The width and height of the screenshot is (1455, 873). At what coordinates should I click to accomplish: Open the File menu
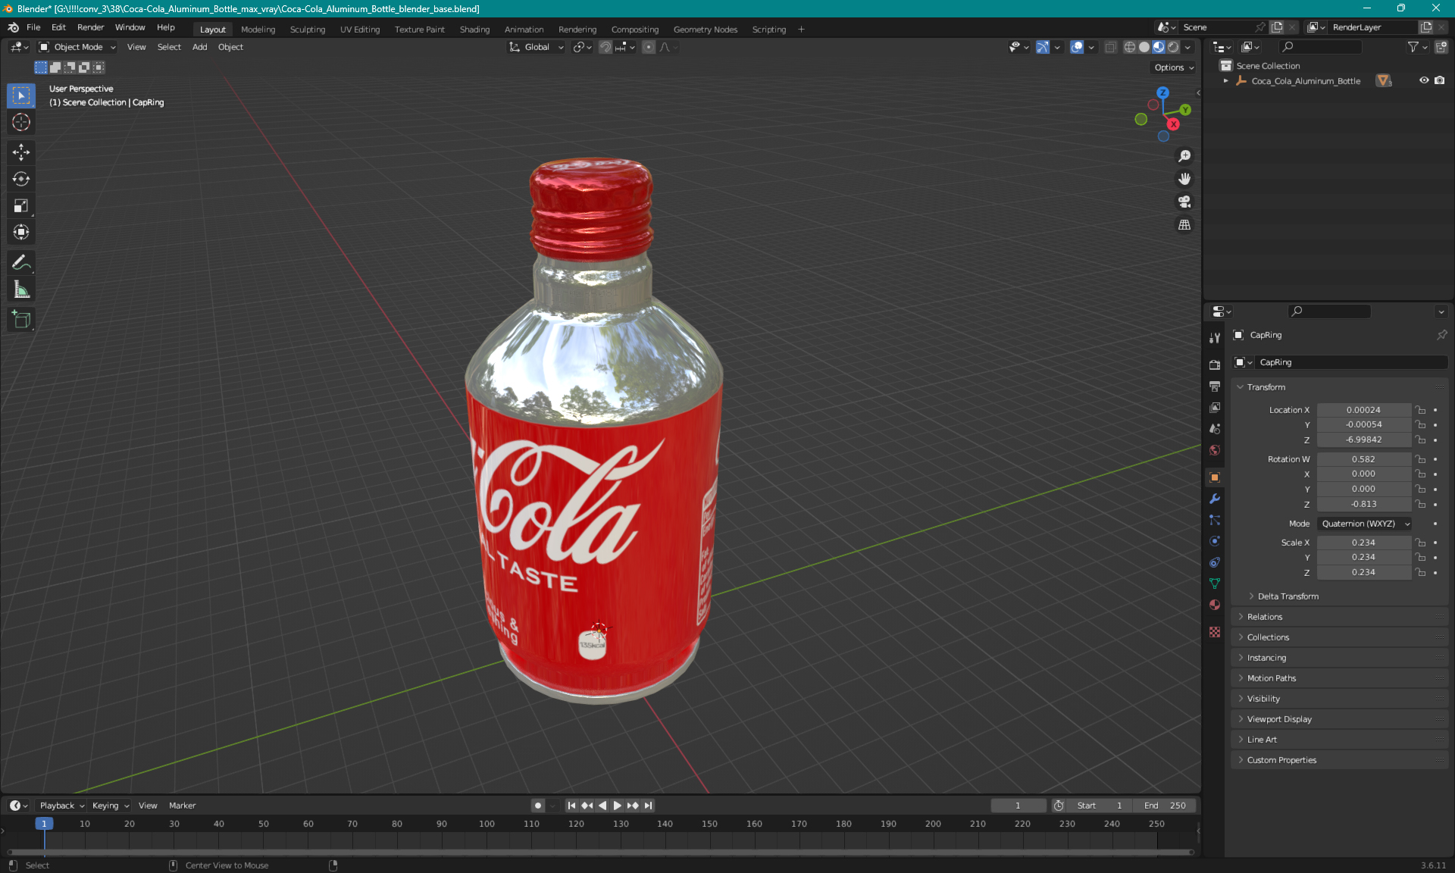(33, 27)
